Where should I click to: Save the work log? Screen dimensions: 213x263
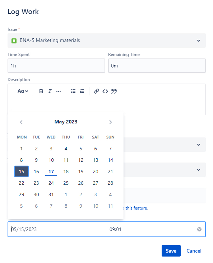pos(171,251)
